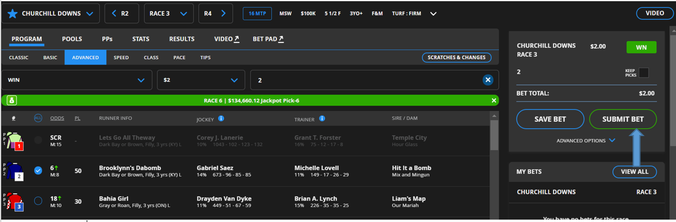The image size is (676, 222).
Task: Sort by ODDS column header
Action: click(57, 118)
